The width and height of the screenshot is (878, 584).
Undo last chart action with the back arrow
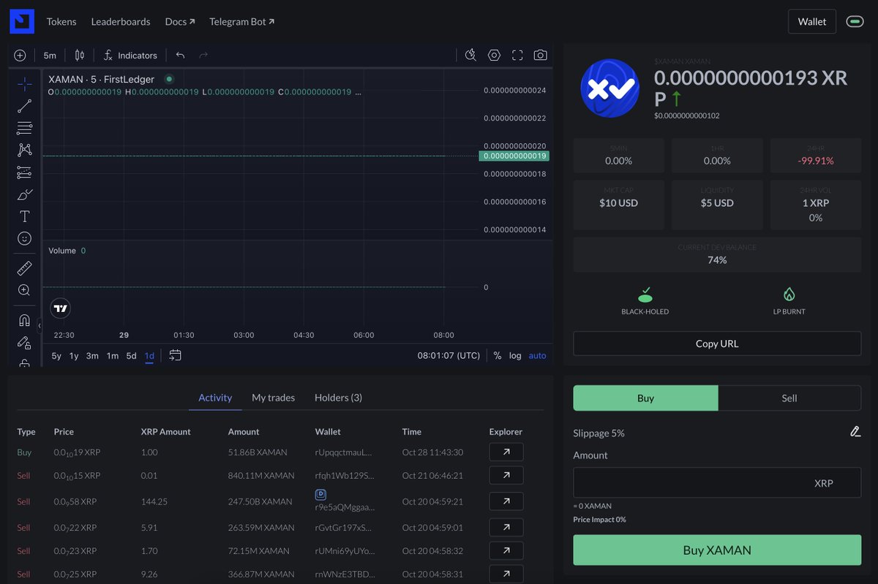[180, 55]
